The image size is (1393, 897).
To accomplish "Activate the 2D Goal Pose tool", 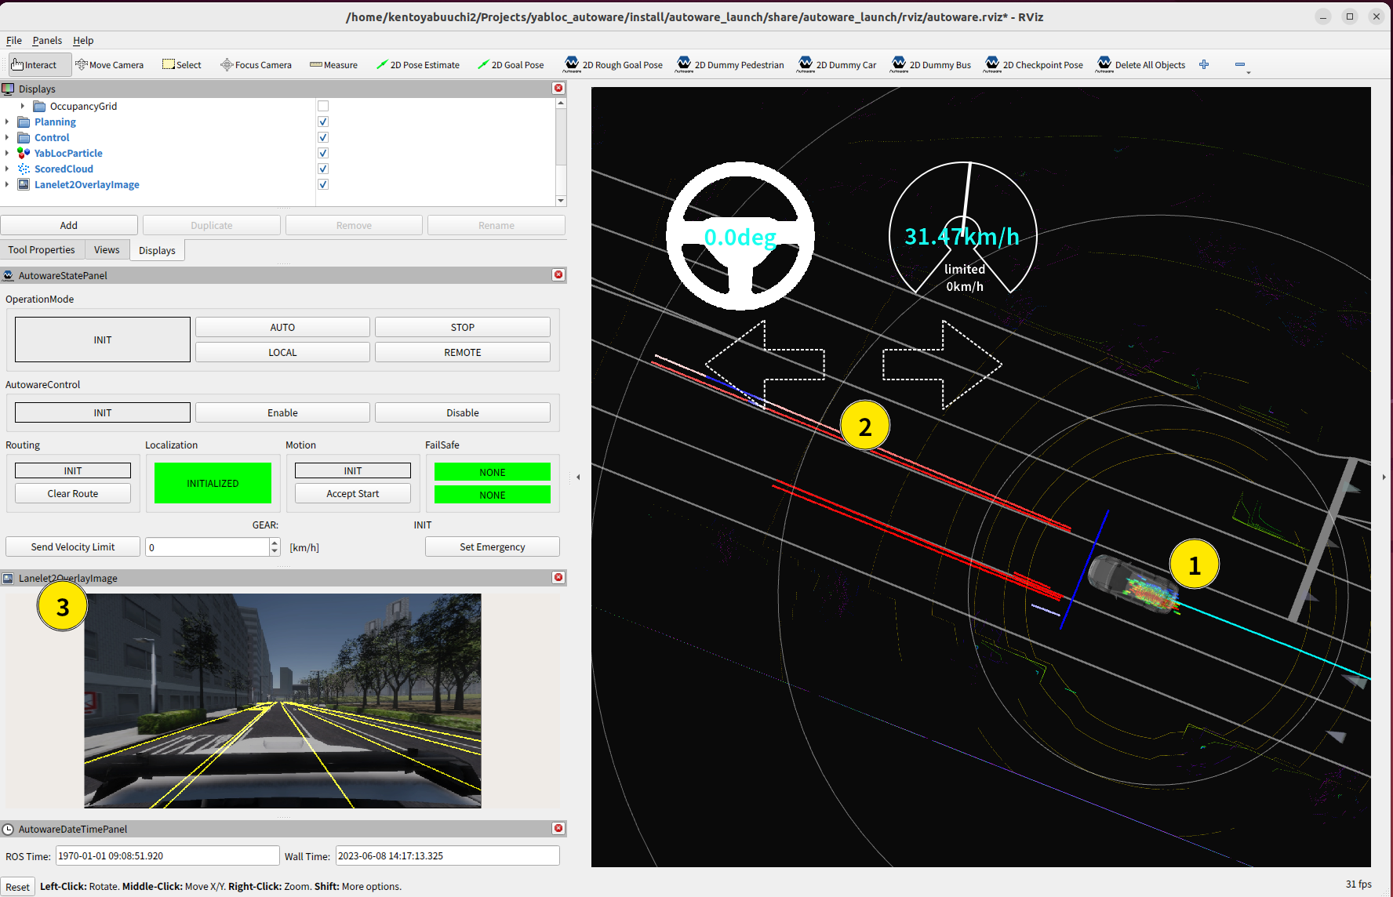I will 511,64.
